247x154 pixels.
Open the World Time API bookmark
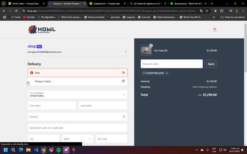(191, 17)
